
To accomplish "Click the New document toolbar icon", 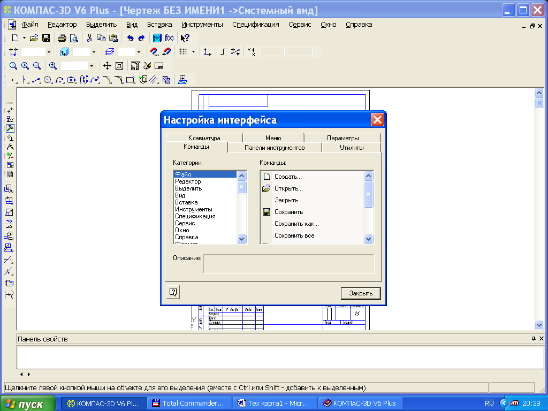I will [15, 38].
